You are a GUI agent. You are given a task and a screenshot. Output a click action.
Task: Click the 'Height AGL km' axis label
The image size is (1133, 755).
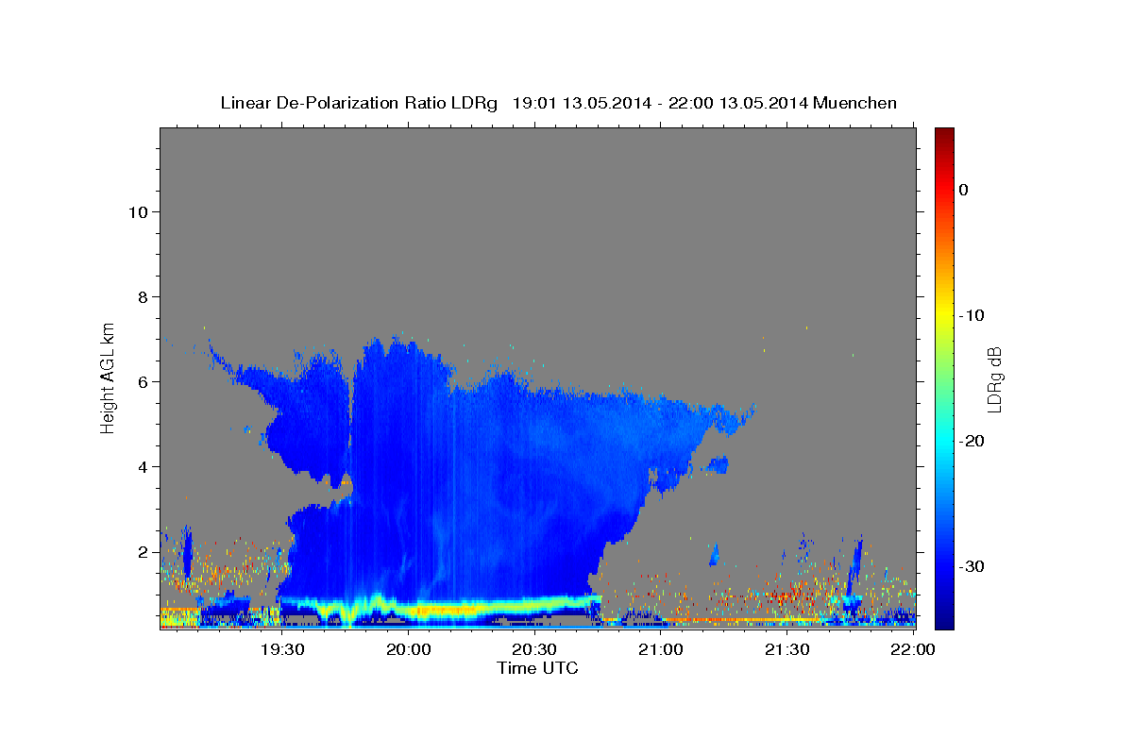(x=109, y=377)
